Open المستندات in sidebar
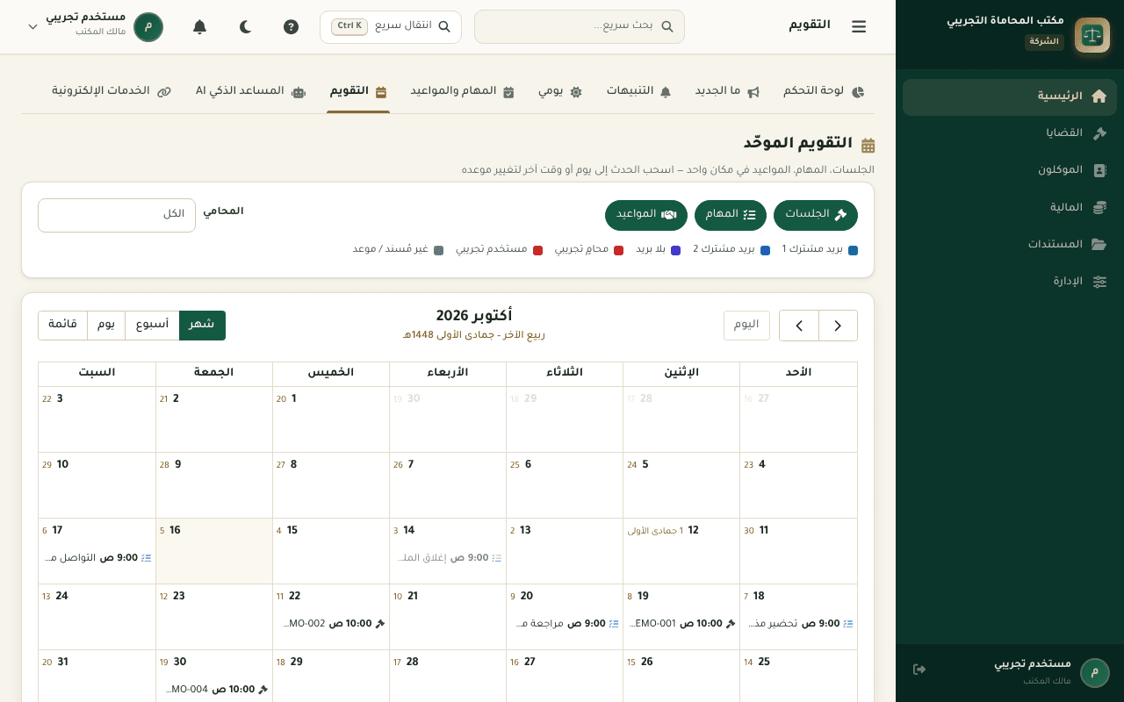This screenshot has width=1124, height=702. (x=1010, y=244)
